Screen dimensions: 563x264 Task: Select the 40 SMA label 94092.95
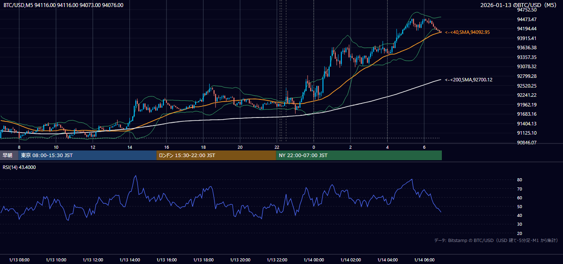click(467, 32)
